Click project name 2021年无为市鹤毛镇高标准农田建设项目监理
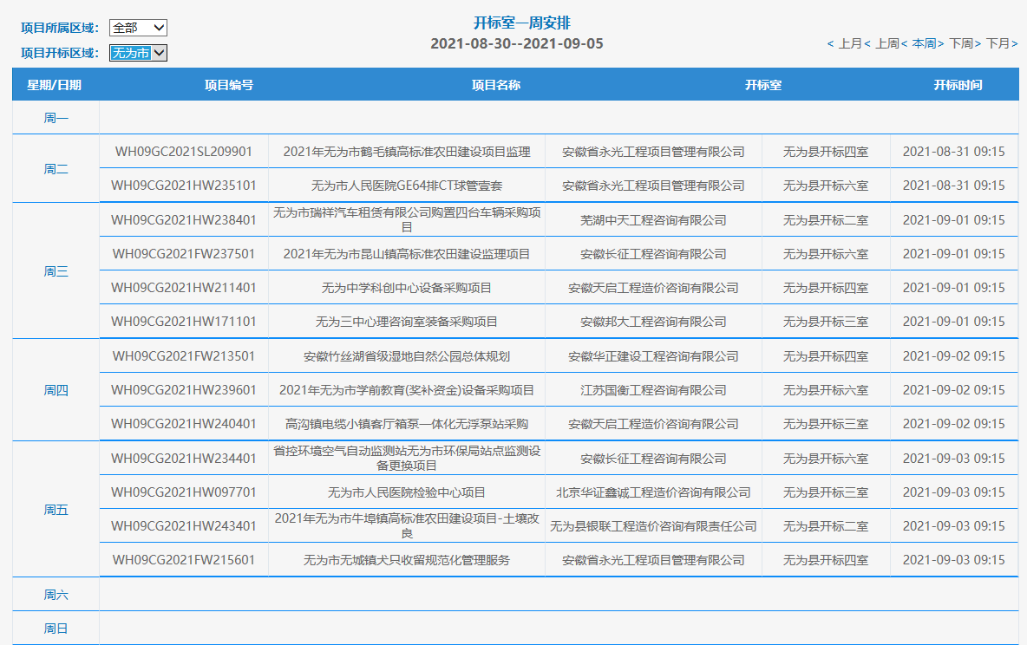Viewport: 1027px width, 645px height. click(x=407, y=152)
